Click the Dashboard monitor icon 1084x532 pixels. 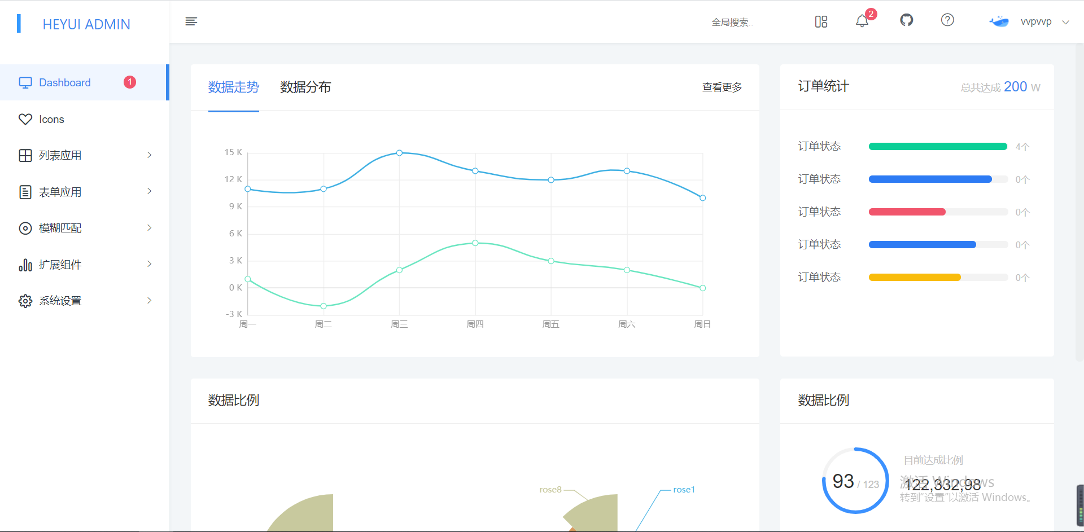coord(25,83)
